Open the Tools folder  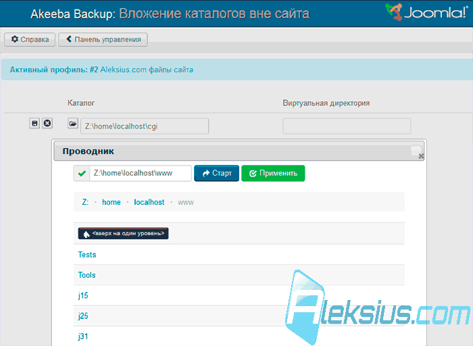pyautogui.click(x=87, y=275)
